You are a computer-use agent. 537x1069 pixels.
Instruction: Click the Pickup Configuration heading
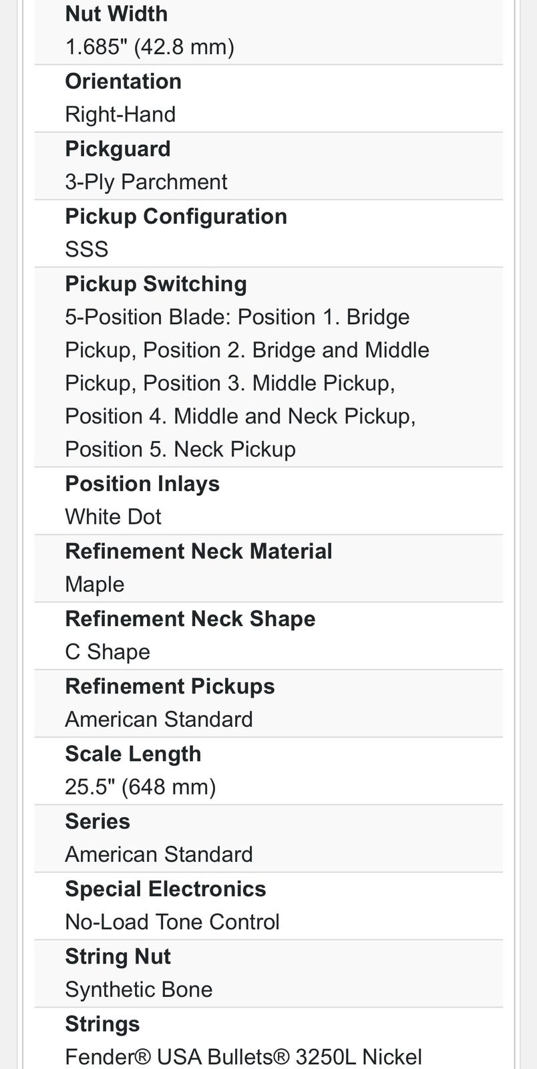pos(176,216)
